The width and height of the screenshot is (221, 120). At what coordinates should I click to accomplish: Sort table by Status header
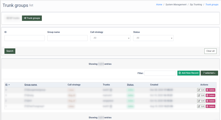130,85
